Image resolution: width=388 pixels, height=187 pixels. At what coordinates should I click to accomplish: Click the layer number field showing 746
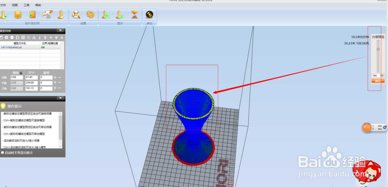(376, 75)
